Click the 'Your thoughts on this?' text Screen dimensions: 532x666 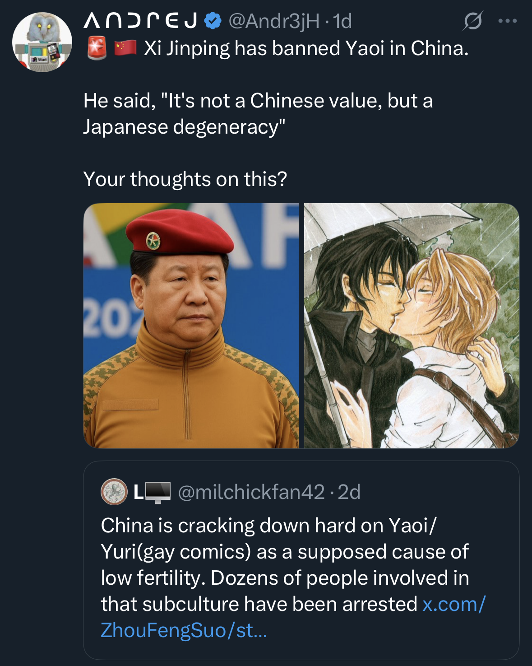click(x=185, y=179)
